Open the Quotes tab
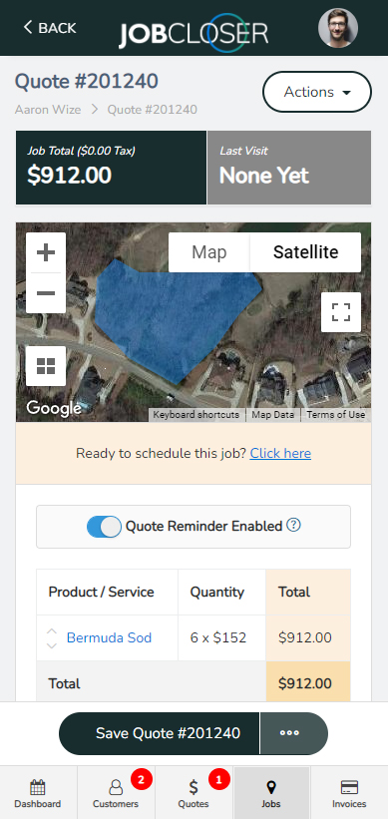Image resolution: width=388 pixels, height=819 pixels. (x=194, y=793)
